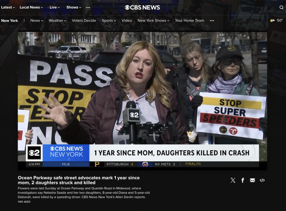The width and height of the screenshot is (286, 211).
Task: Share the video on X
Action: [233, 180]
